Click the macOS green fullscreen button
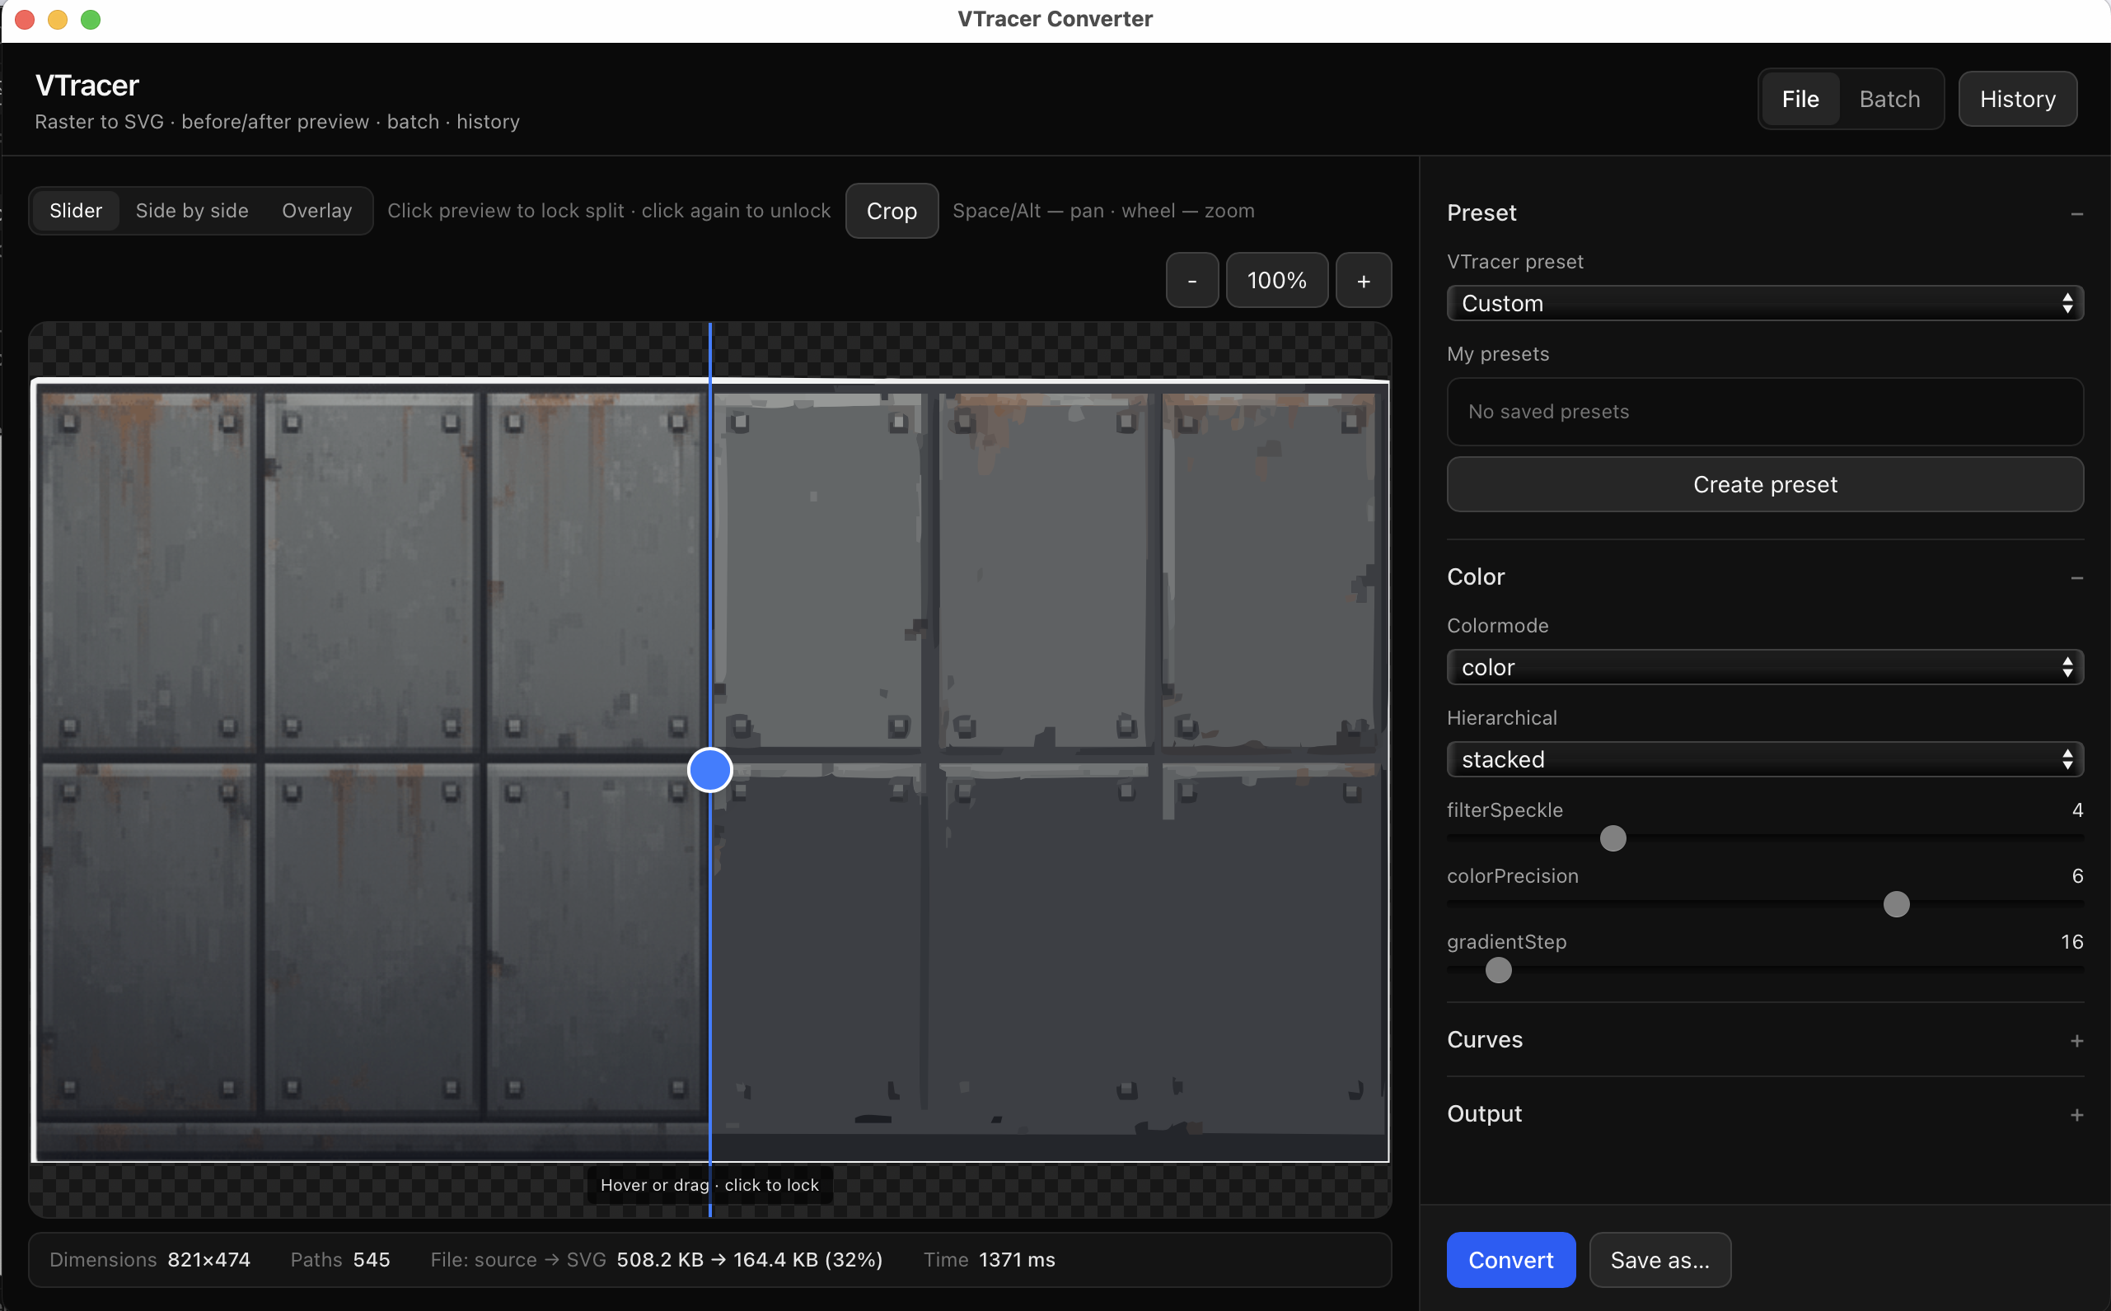The height and width of the screenshot is (1311, 2111). [90, 19]
